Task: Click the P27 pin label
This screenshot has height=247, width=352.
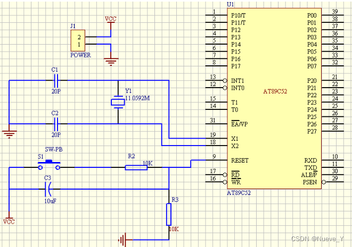Action: tap(312, 131)
